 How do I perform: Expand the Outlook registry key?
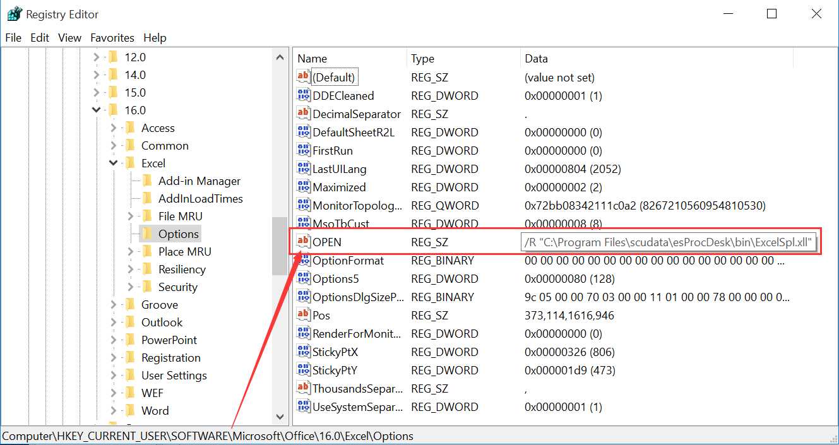114,323
